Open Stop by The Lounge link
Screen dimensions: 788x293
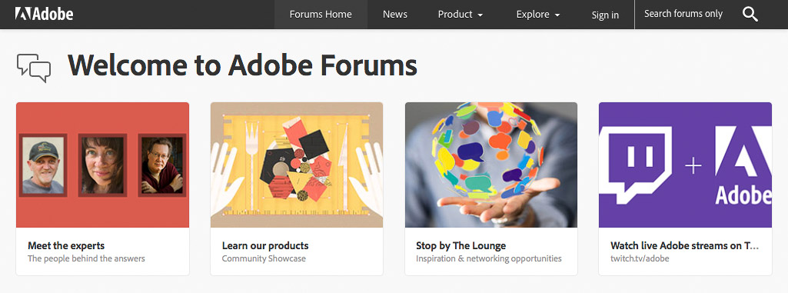point(460,246)
